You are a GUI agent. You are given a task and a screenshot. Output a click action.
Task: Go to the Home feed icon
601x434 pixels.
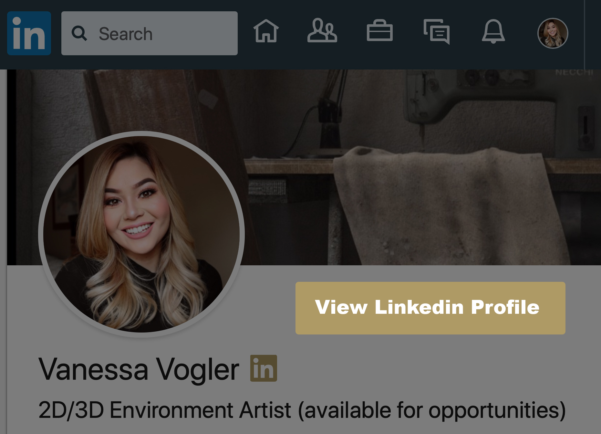point(266,31)
